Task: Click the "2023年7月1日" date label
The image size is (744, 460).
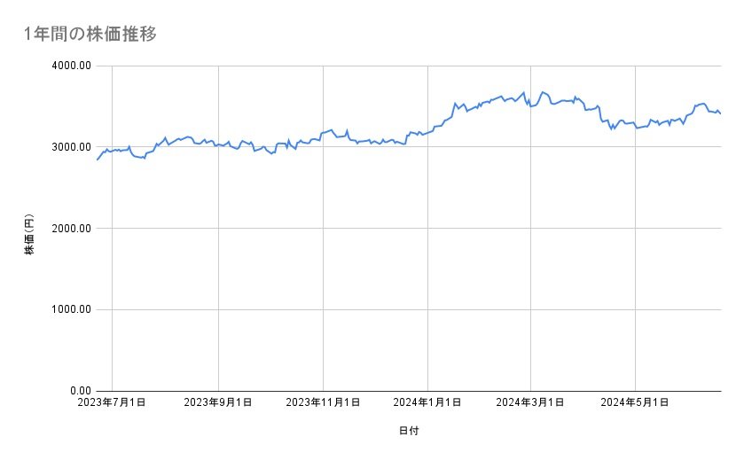Action: tap(112, 402)
